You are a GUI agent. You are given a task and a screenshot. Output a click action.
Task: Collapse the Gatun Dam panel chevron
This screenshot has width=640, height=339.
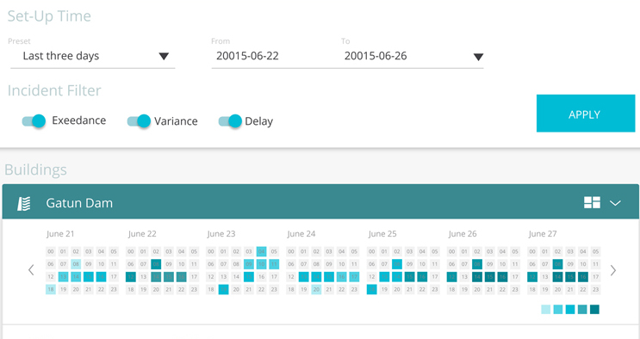[615, 203]
